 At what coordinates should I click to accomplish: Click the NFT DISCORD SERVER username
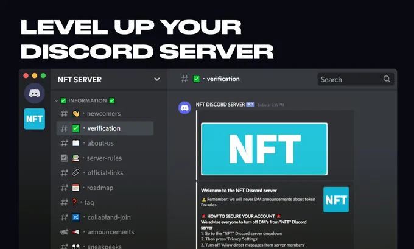click(x=220, y=105)
